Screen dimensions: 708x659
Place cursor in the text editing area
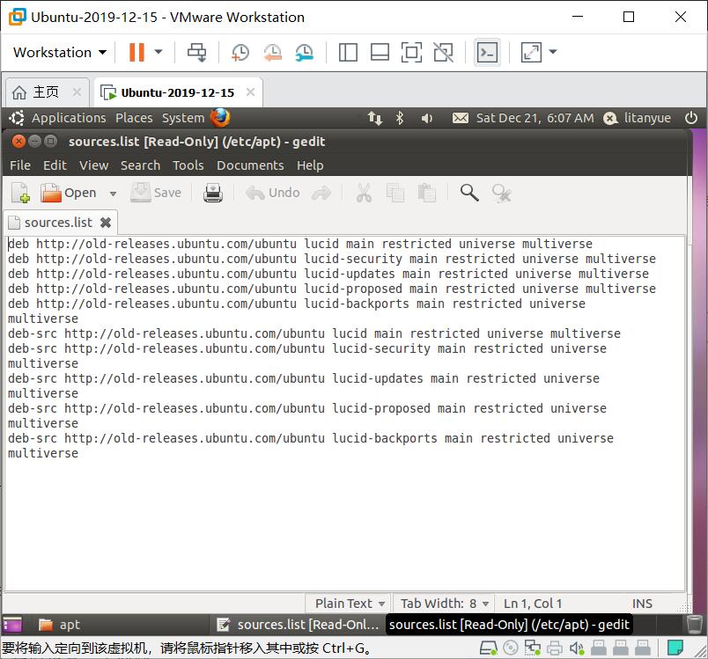345,413
